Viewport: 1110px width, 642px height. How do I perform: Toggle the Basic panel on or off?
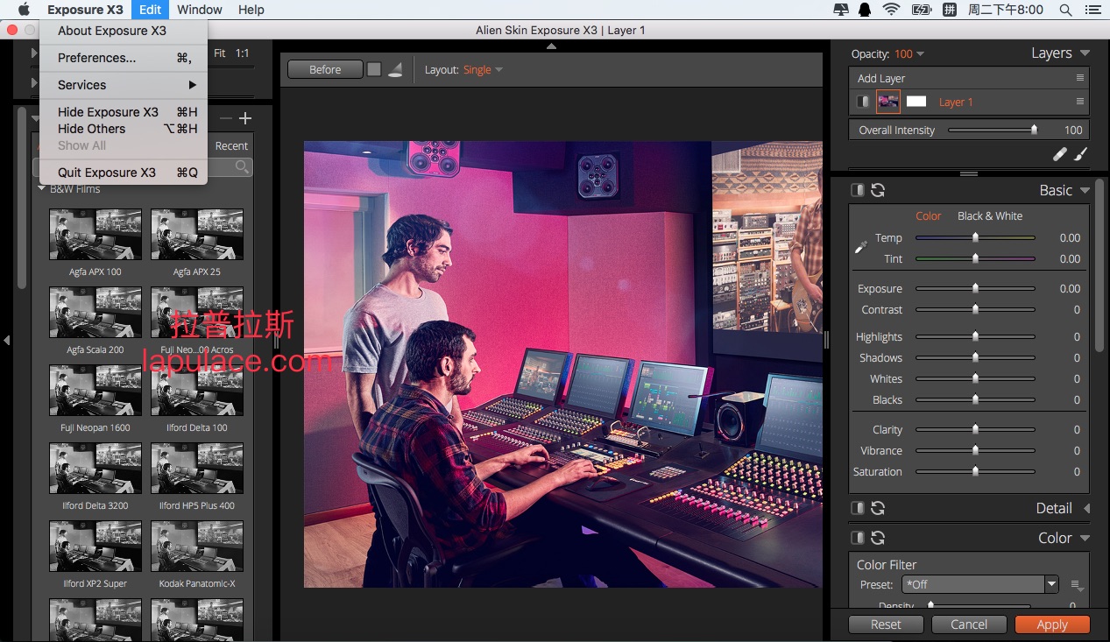[858, 190]
